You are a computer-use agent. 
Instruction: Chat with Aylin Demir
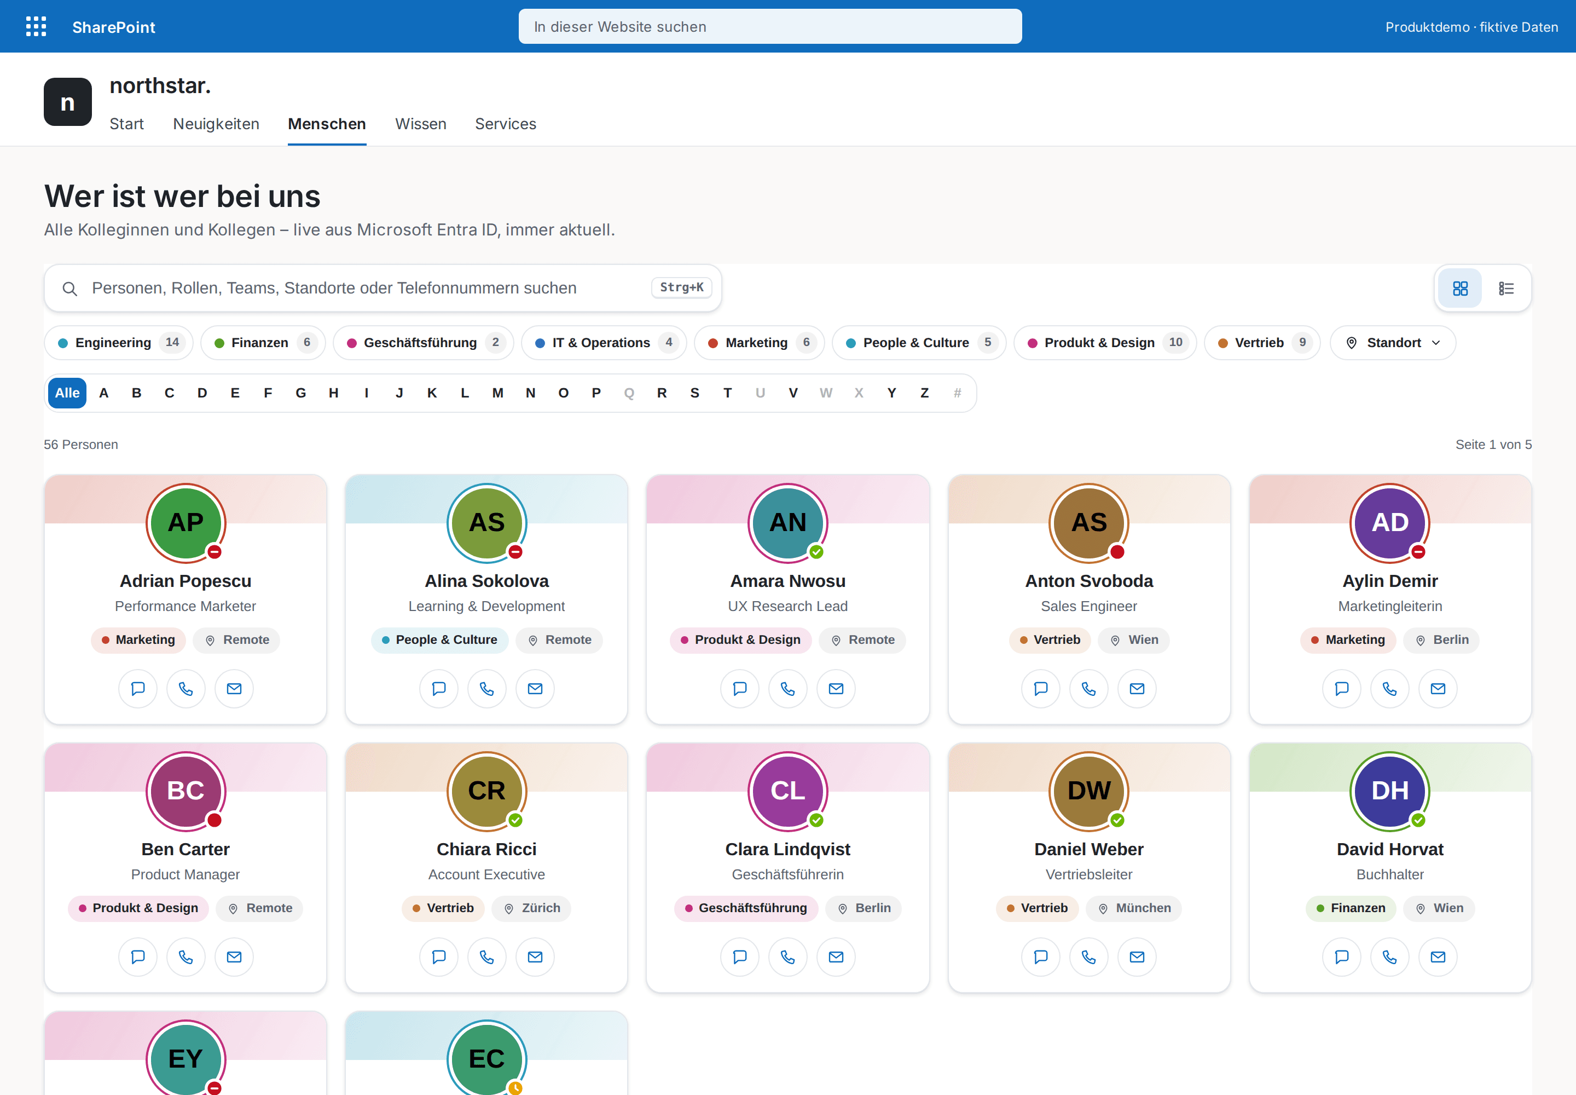(x=1342, y=688)
